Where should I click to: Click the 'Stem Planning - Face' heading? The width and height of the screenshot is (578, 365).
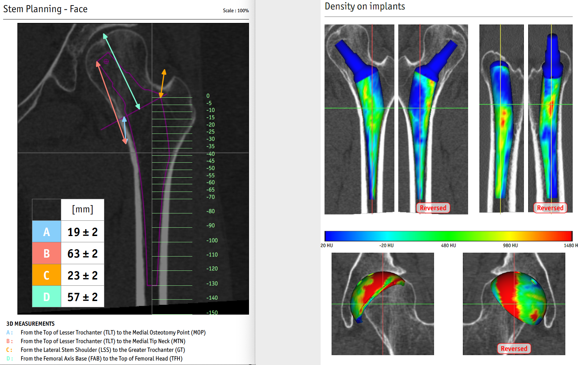pyautogui.click(x=45, y=9)
